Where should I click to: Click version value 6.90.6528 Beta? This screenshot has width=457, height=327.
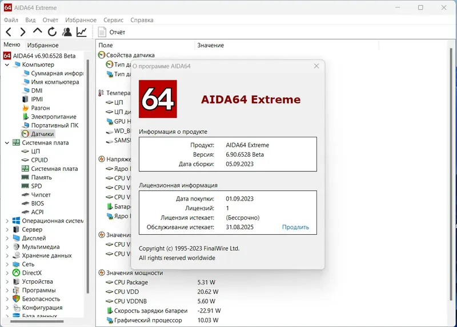point(244,154)
